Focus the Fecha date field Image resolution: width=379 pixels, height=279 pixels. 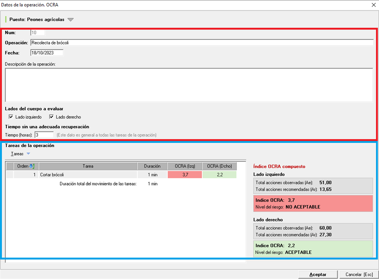tap(47, 53)
